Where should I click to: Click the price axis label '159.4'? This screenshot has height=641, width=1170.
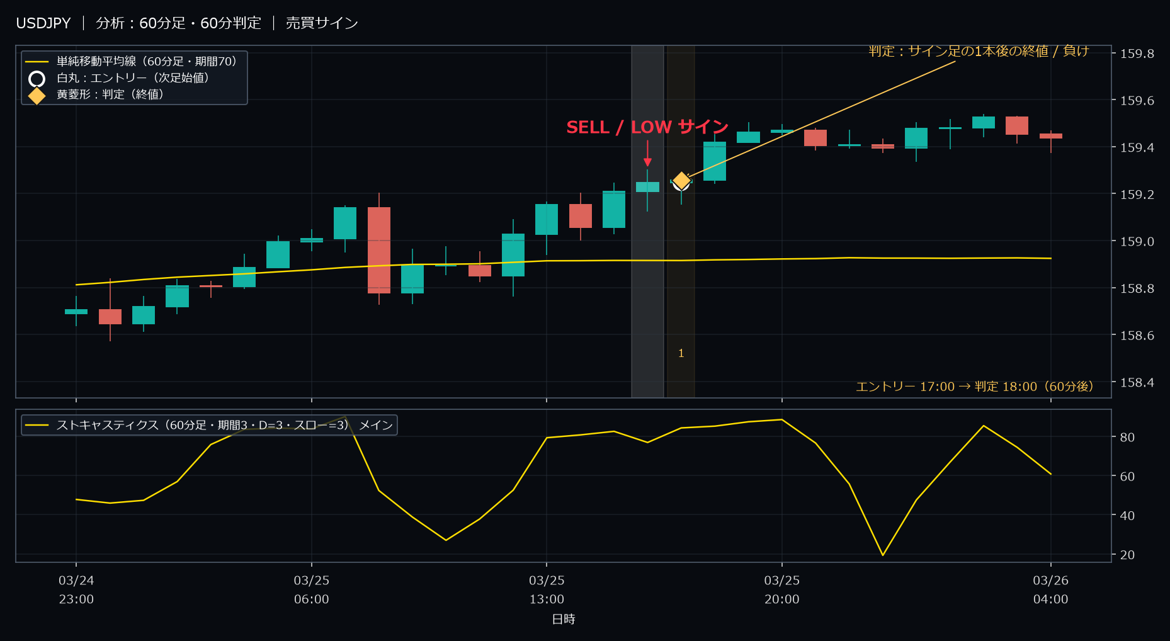coord(1137,147)
